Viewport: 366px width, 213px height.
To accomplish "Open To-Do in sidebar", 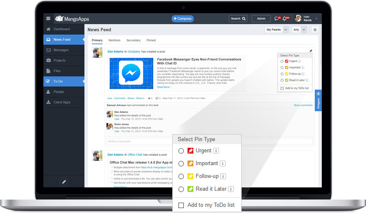I will [64, 81].
